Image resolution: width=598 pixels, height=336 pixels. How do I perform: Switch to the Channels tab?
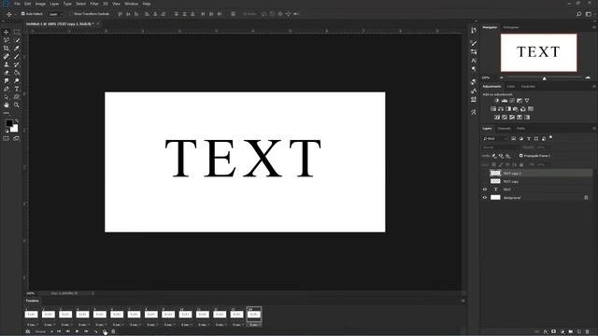point(504,129)
